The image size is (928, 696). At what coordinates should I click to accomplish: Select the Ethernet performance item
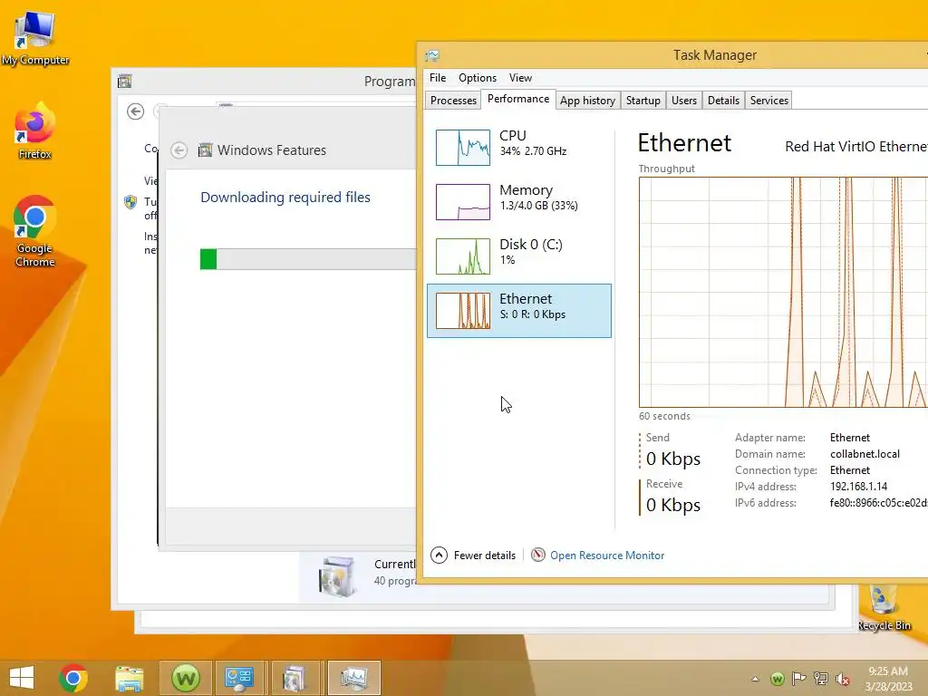pos(519,311)
